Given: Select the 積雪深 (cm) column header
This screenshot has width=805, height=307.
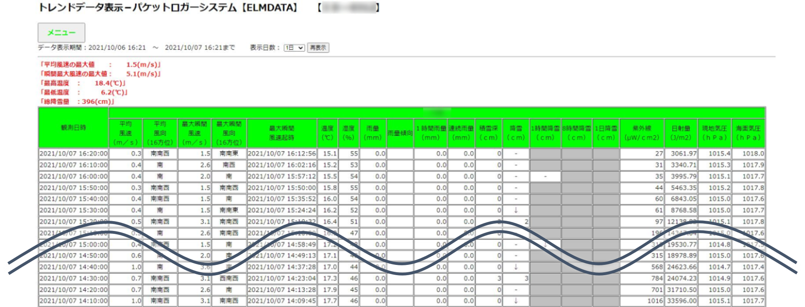Looking at the screenshot, I should 489,133.
